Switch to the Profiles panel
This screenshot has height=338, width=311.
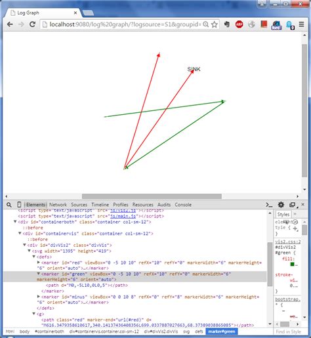coord(121,205)
